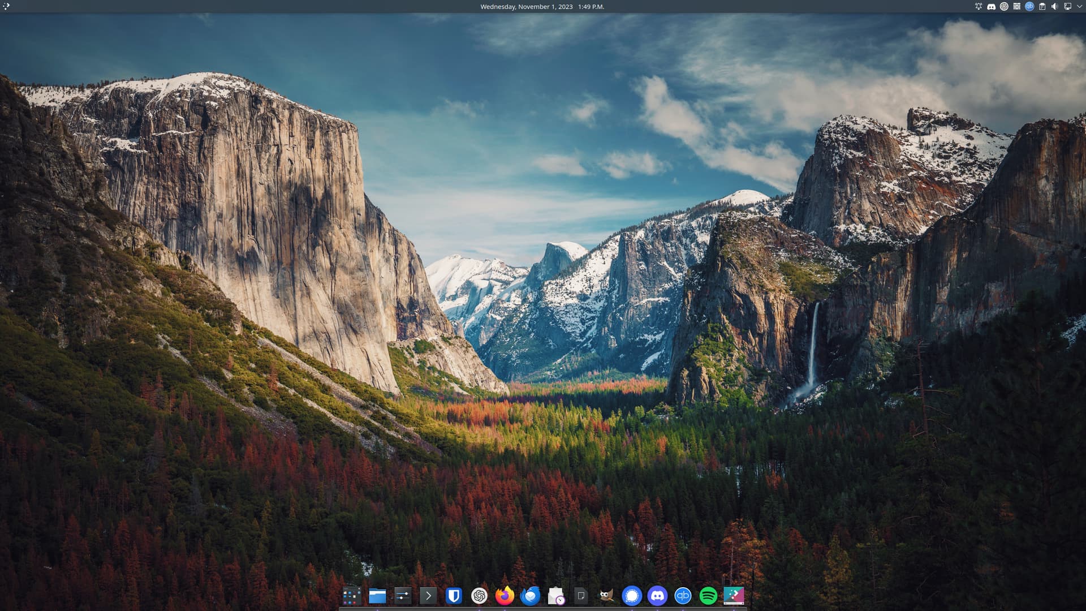Viewport: 1086px width, 611px height.
Task: Open notifications bell in system tray
Action: 979,7
